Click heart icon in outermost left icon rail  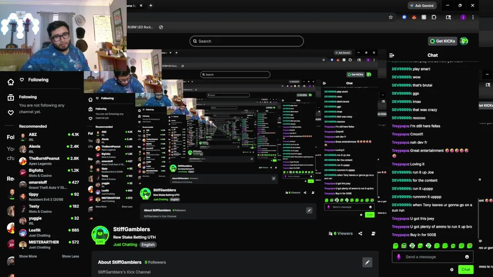[x=11, y=113]
